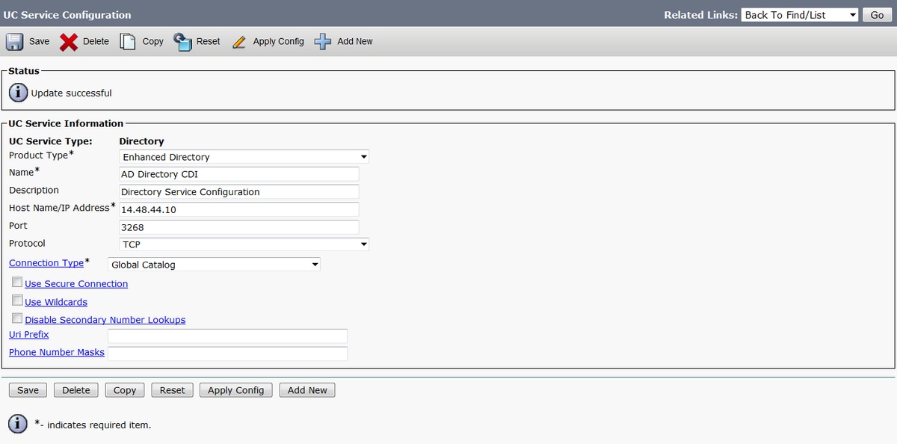The image size is (897, 444).
Task: Check Disable Secondary Number Lookups box
Action: (x=17, y=318)
